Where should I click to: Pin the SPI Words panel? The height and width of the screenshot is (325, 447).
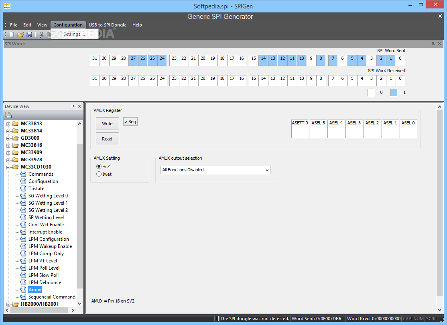pos(433,44)
